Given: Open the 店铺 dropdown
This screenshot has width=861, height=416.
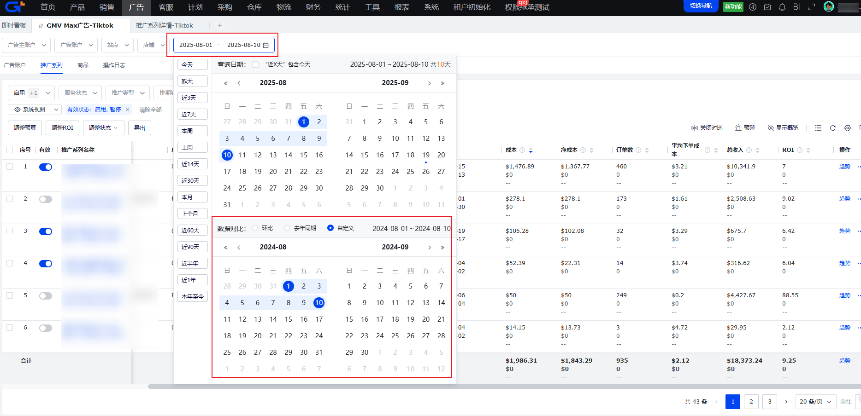Looking at the screenshot, I should [153, 45].
